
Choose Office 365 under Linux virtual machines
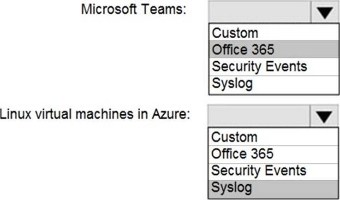[273, 154]
